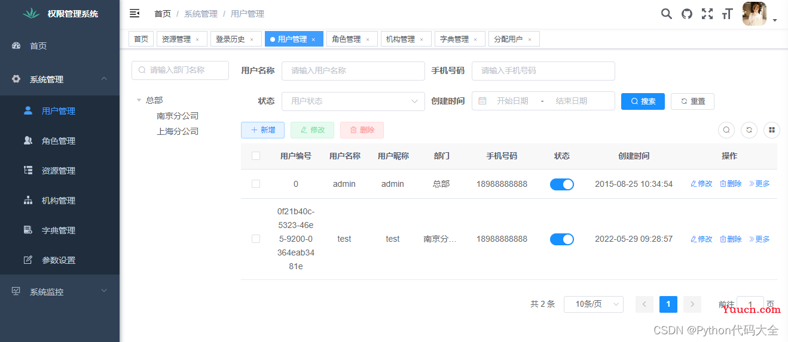This screenshot has width=788, height=342.
Task: Close the 机构管理 tab
Action: (422, 39)
